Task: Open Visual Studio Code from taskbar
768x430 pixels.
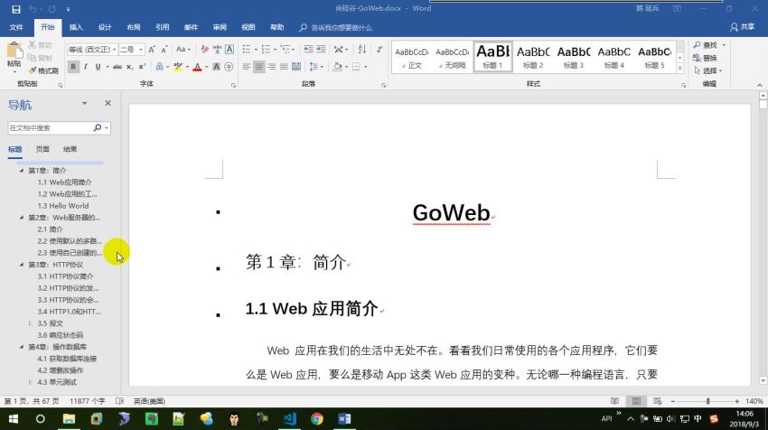Action: (x=289, y=419)
